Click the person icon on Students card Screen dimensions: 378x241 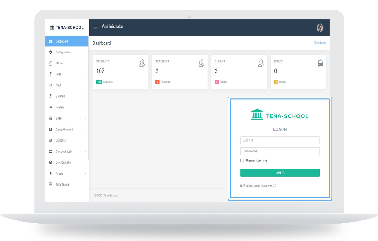(142, 63)
